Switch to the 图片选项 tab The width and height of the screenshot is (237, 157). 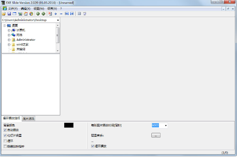pyautogui.click(x=29, y=119)
